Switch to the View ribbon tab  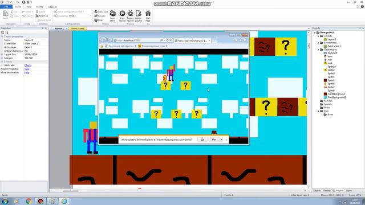[x=29, y=7]
